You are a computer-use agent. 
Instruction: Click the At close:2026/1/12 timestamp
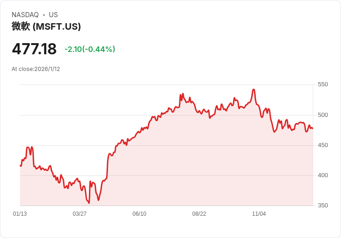click(36, 69)
